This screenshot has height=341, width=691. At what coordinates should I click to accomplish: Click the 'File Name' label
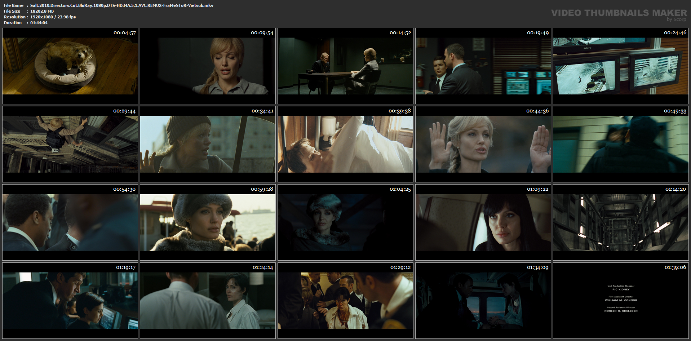click(14, 5)
